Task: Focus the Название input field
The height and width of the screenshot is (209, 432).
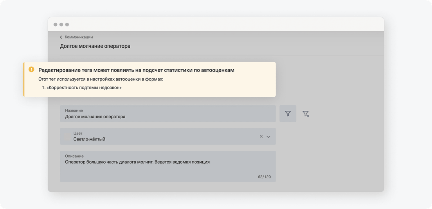Action: pyautogui.click(x=168, y=114)
